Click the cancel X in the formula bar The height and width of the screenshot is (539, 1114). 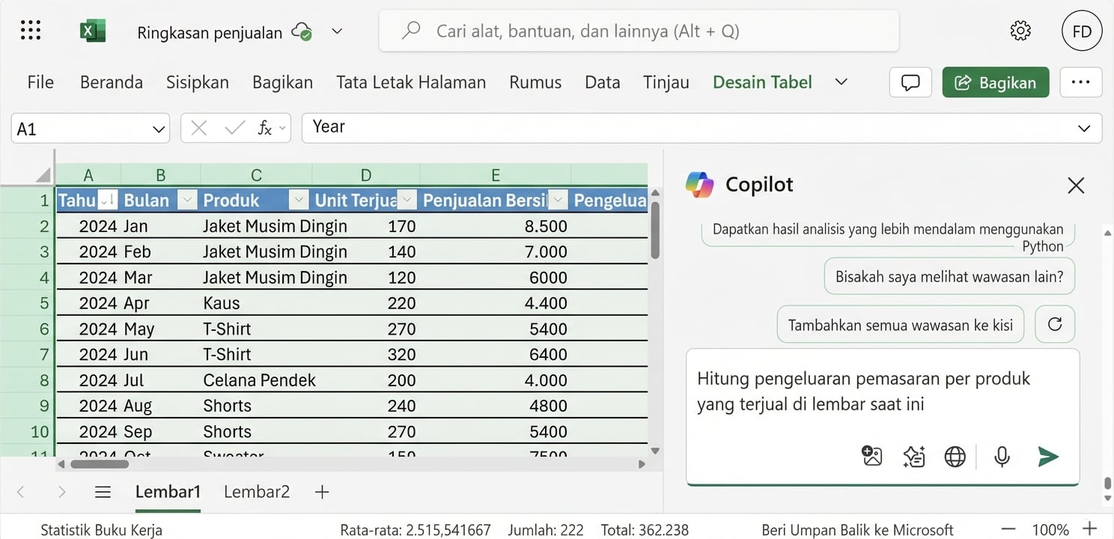click(x=198, y=127)
